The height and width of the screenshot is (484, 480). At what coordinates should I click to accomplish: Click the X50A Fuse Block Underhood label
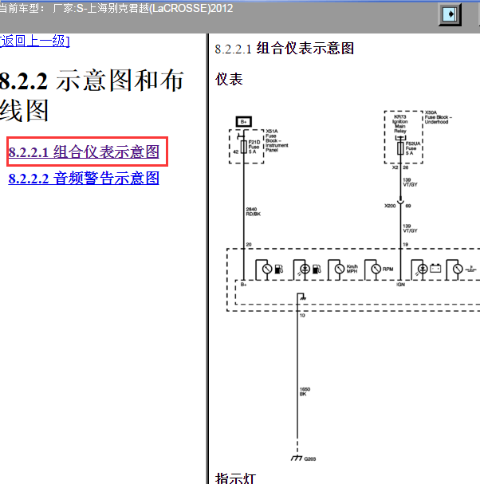point(438,117)
